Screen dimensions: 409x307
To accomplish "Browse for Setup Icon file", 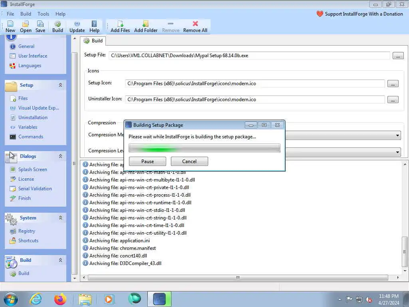I will pyautogui.click(x=393, y=84).
